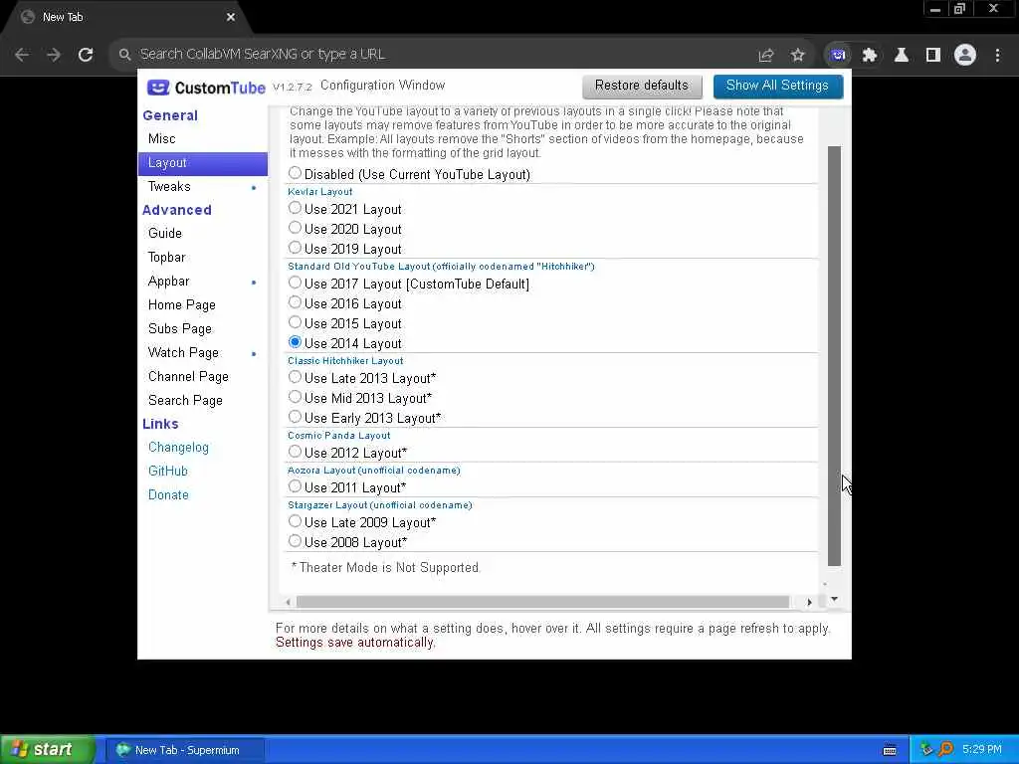The width and height of the screenshot is (1019, 764).
Task: Reload the current page
Action: [86, 55]
